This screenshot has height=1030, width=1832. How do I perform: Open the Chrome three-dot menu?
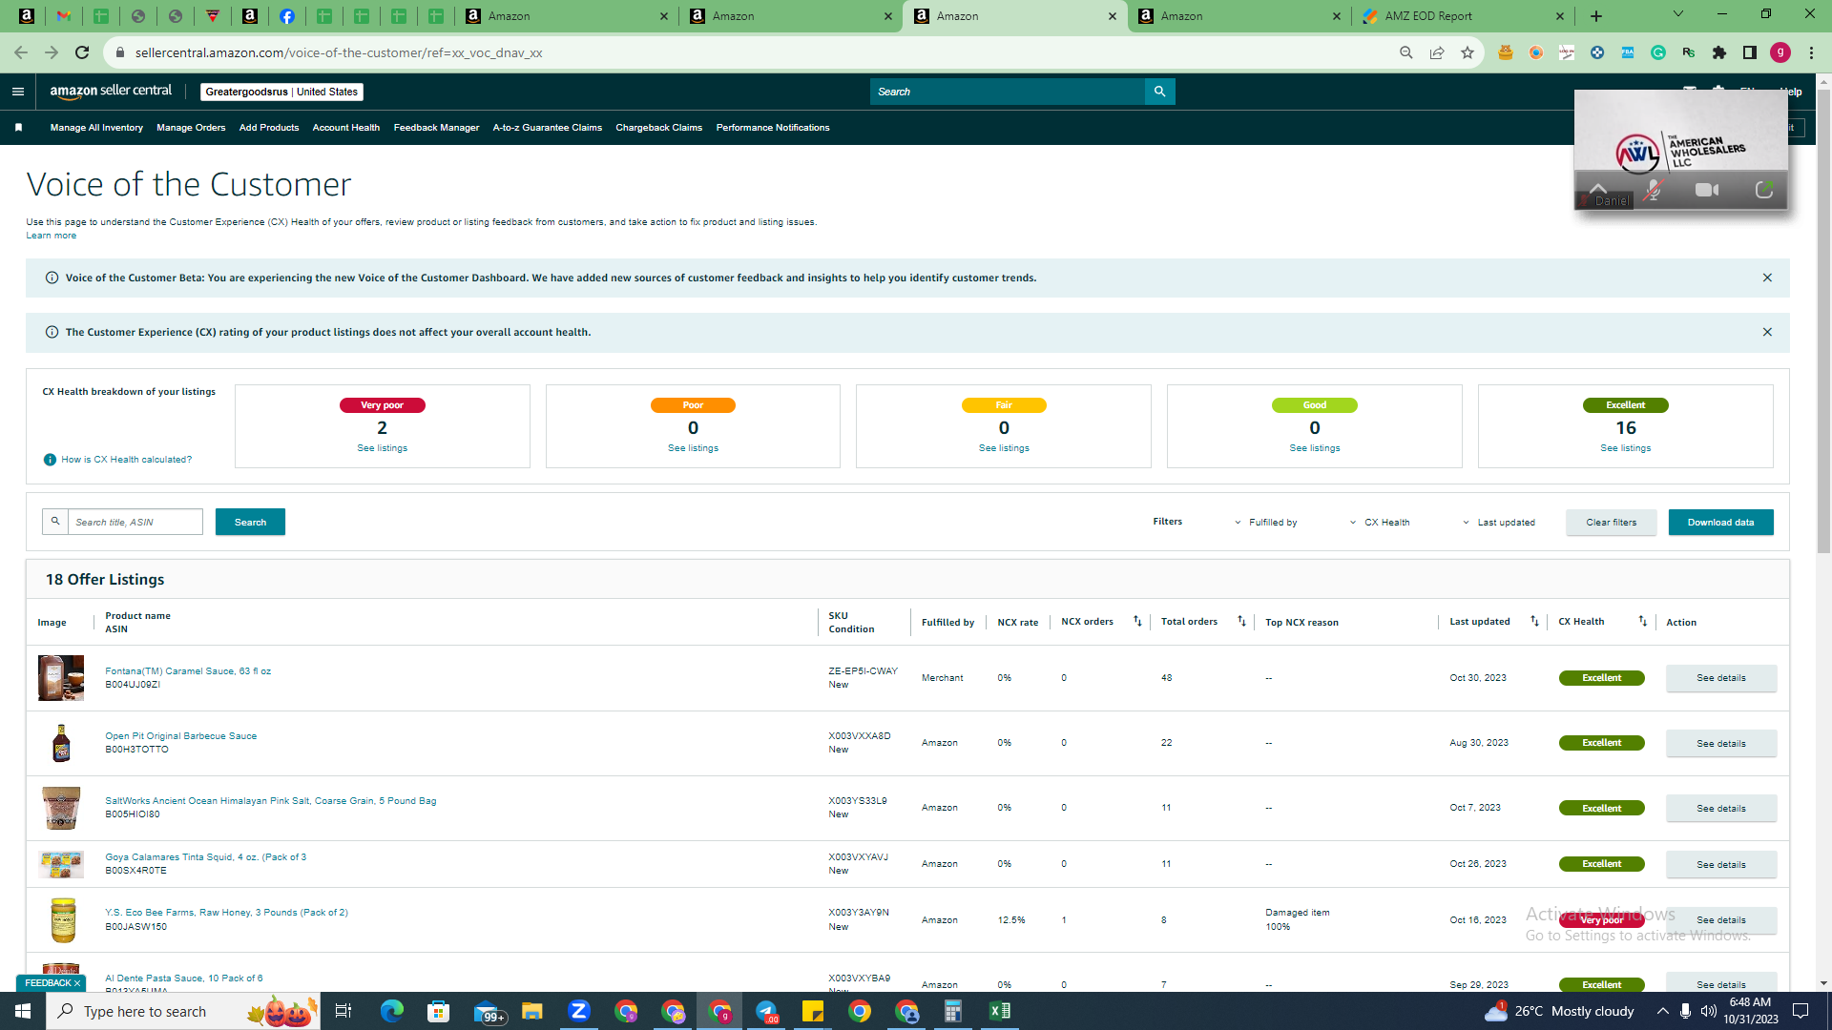[x=1811, y=52]
